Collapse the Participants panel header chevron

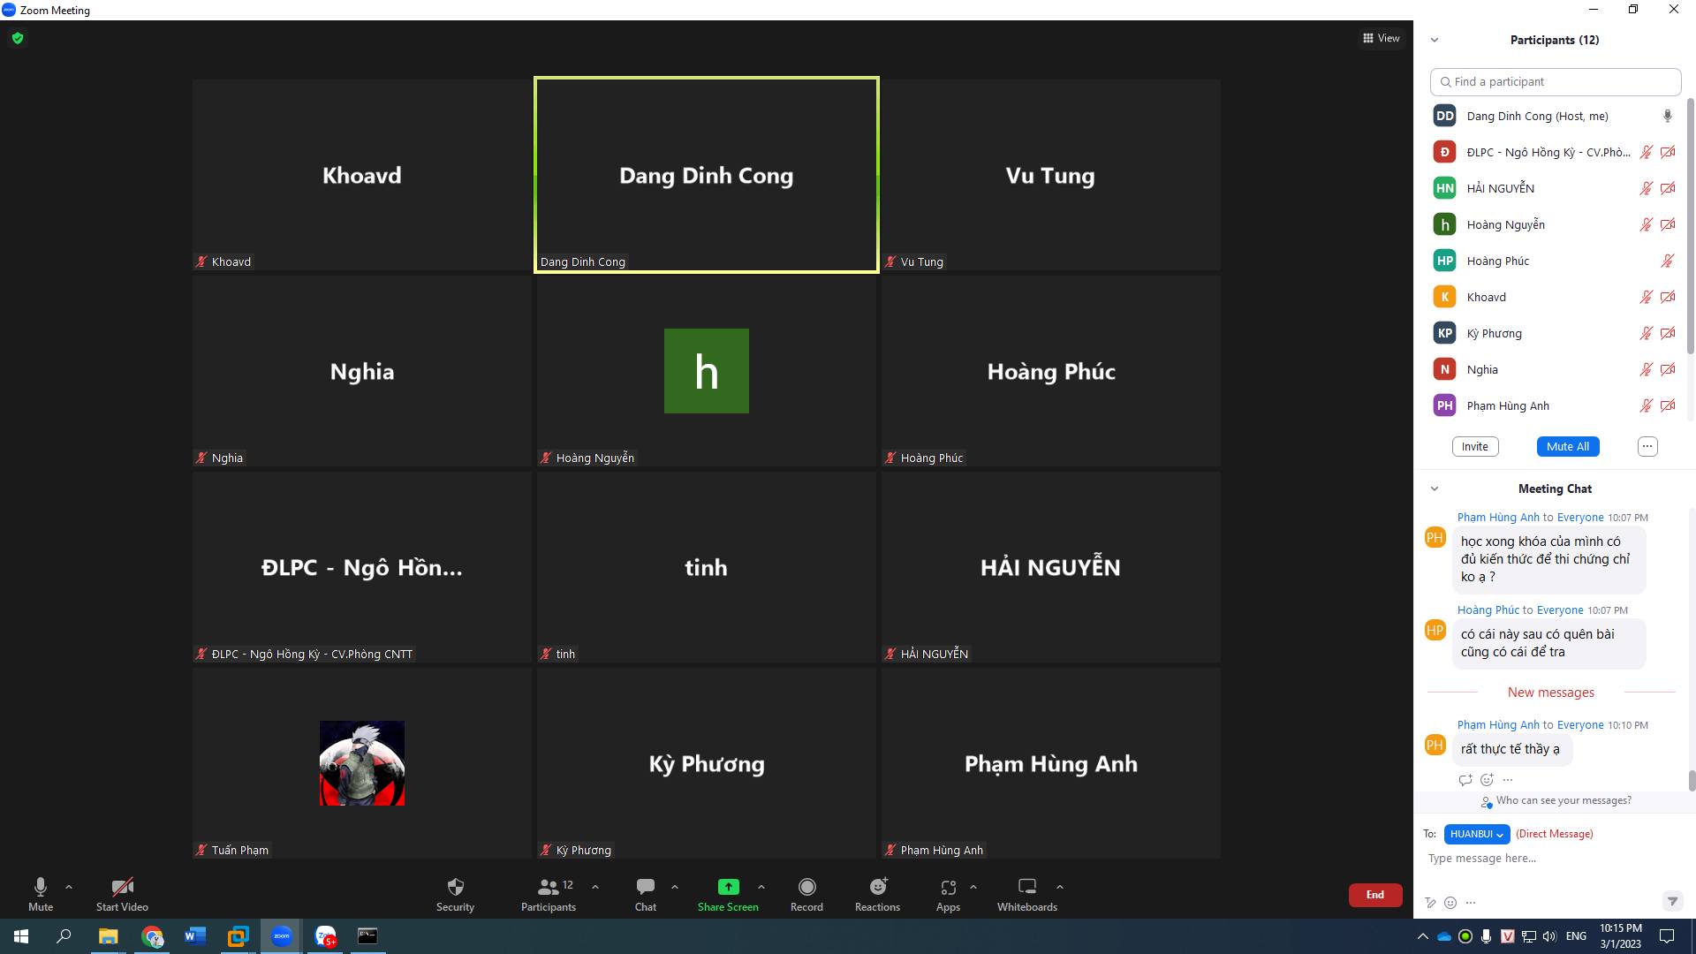coord(1435,40)
